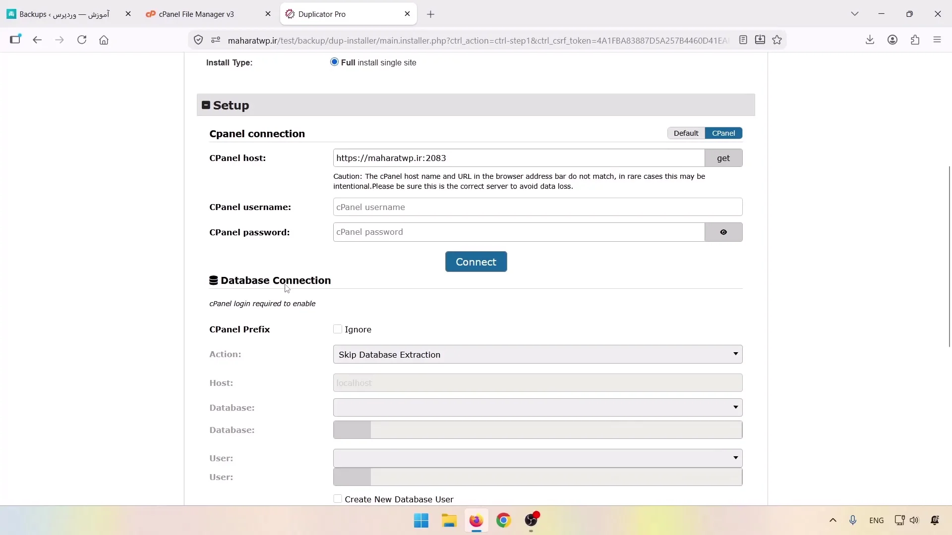Click the get host button
Screen dimensions: 952x535
pyautogui.click(x=723, y=158)
